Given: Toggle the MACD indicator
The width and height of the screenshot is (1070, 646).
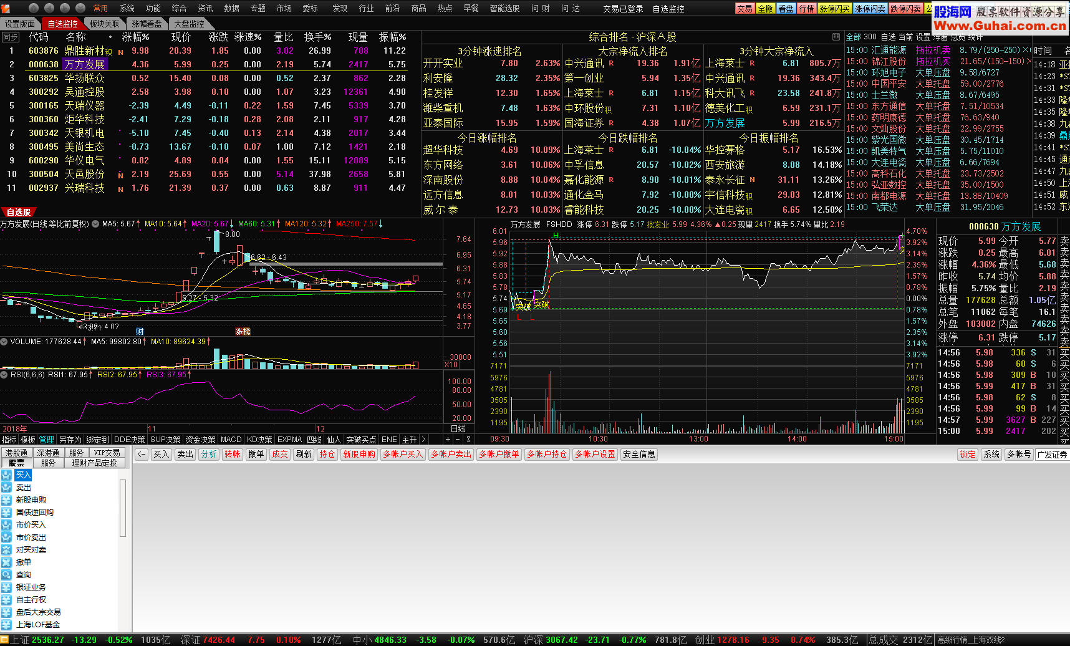Looking at the screenshot, I should coord(231,440).
